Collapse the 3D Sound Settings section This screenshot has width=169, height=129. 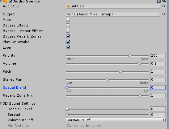[1, 103]
